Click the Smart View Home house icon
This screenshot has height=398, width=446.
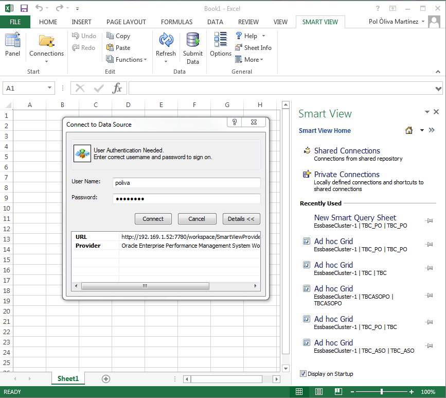coord(409,130)
